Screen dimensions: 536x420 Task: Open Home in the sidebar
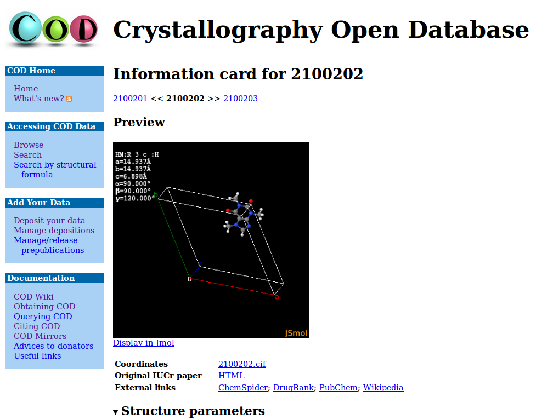pos(26,89)
